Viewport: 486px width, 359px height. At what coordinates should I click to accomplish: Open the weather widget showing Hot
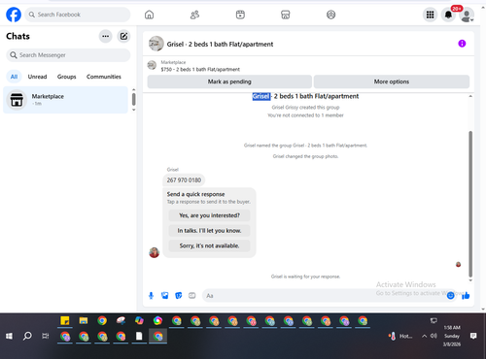click(x=400, y=337)
